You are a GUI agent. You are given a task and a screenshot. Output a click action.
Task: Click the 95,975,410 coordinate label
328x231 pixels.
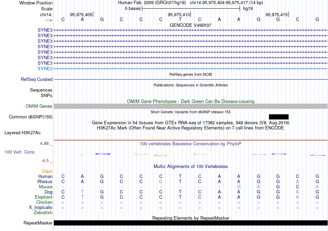tap(179, 14)
